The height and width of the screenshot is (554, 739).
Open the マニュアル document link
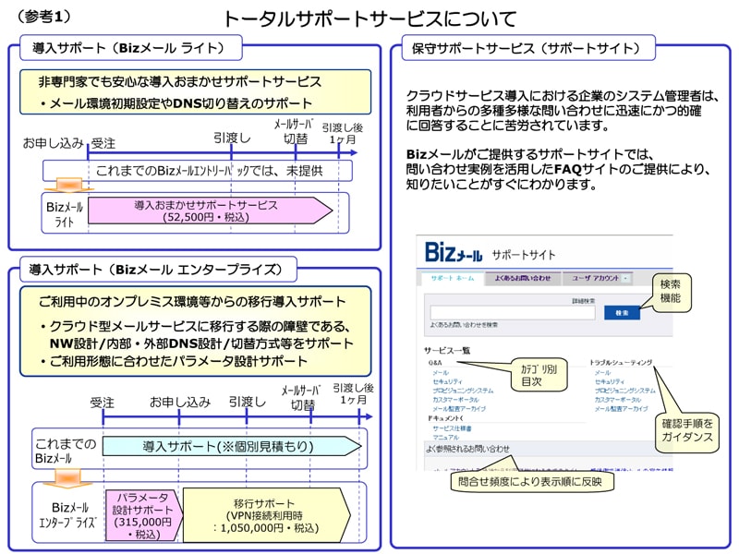445,437
